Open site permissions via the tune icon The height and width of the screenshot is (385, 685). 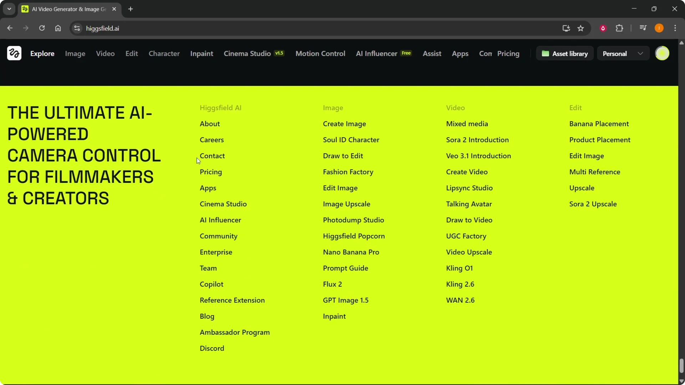tap(77, 28)
